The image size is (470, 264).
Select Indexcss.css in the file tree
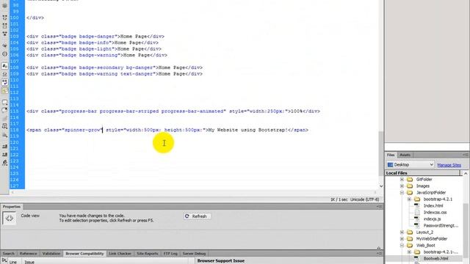(435, 213)
